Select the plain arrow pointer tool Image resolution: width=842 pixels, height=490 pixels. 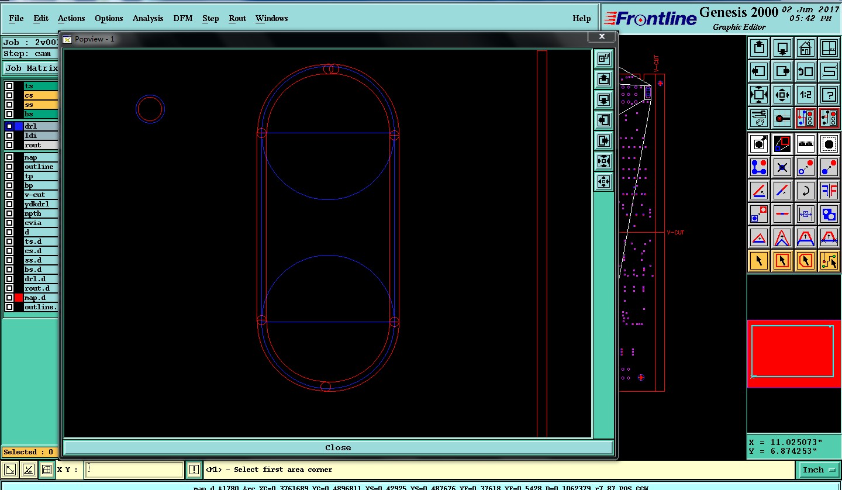759,260
